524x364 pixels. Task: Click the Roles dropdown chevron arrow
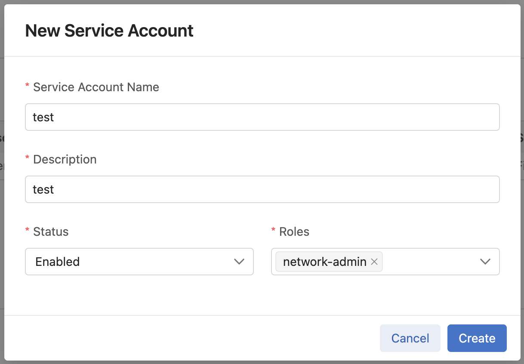click(485, 262)
